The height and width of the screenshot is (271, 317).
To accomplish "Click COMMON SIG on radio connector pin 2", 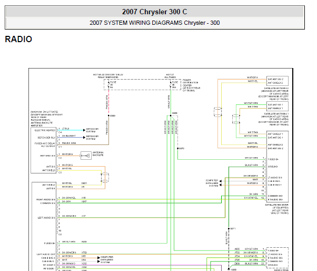I will (x=48, y=203).
